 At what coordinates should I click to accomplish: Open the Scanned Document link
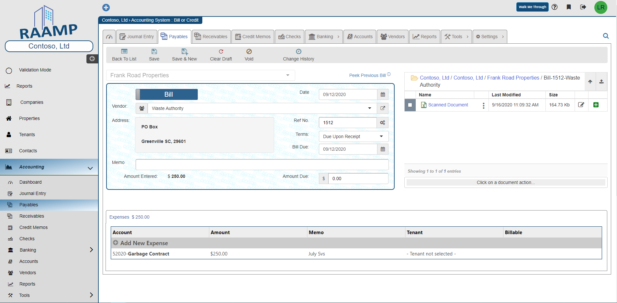click(448, 105)
